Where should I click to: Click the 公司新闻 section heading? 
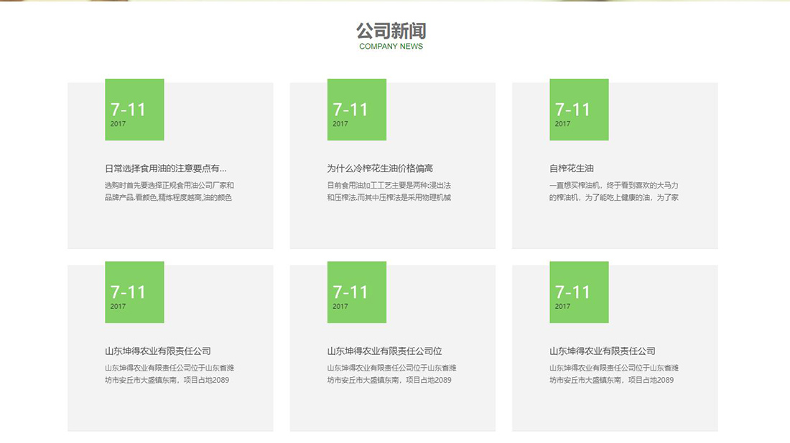pyautogui.click(x=391, y=32)
